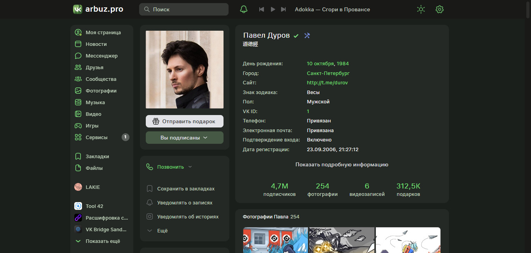Open 254 фотографии counter
Image resolution: width=531 pixels, height=253 pixels.
tap(323, 190)
